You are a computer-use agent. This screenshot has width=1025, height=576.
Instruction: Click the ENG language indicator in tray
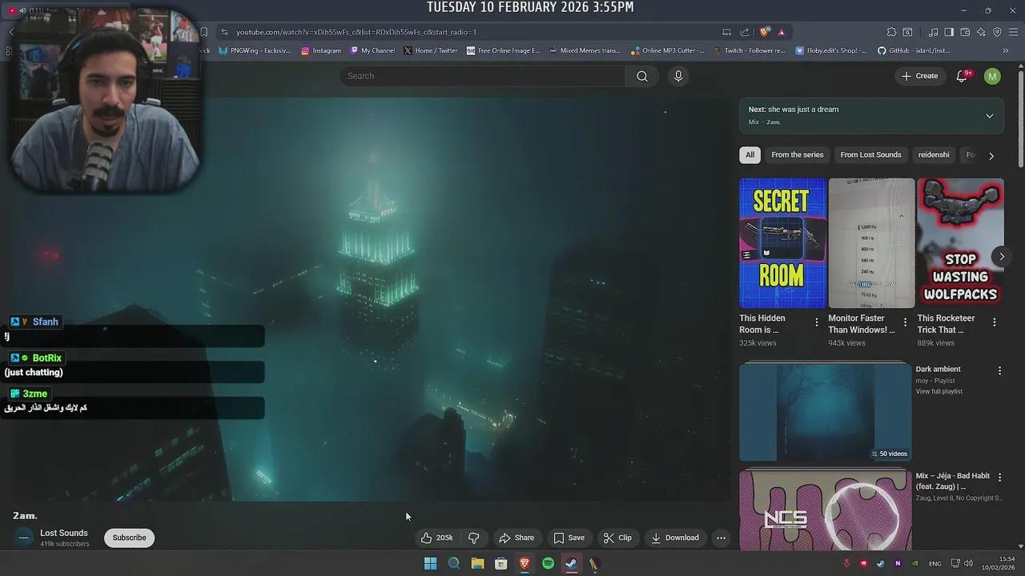click(x=935, y=564)
